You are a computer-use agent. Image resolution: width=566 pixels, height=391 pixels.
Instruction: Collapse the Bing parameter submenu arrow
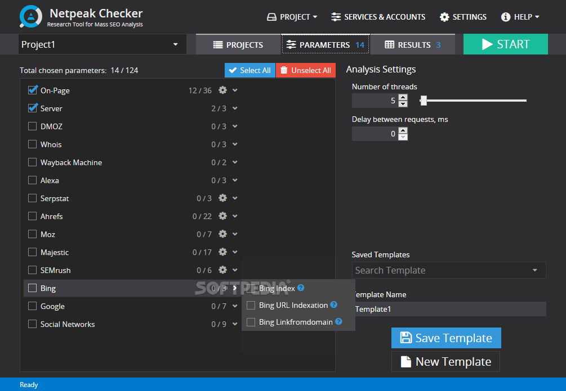235,288
